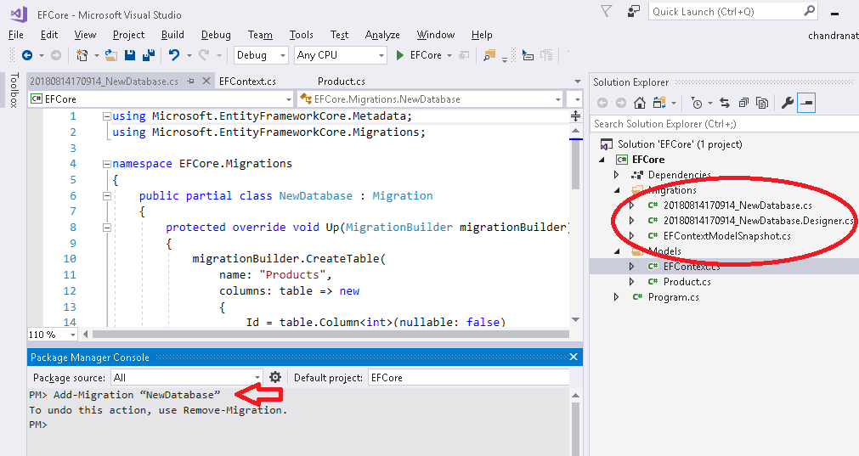The width and height of the screenshot is (859, 456).
Task: Expand the Dependencies node
Action: [x=616, y=175]
